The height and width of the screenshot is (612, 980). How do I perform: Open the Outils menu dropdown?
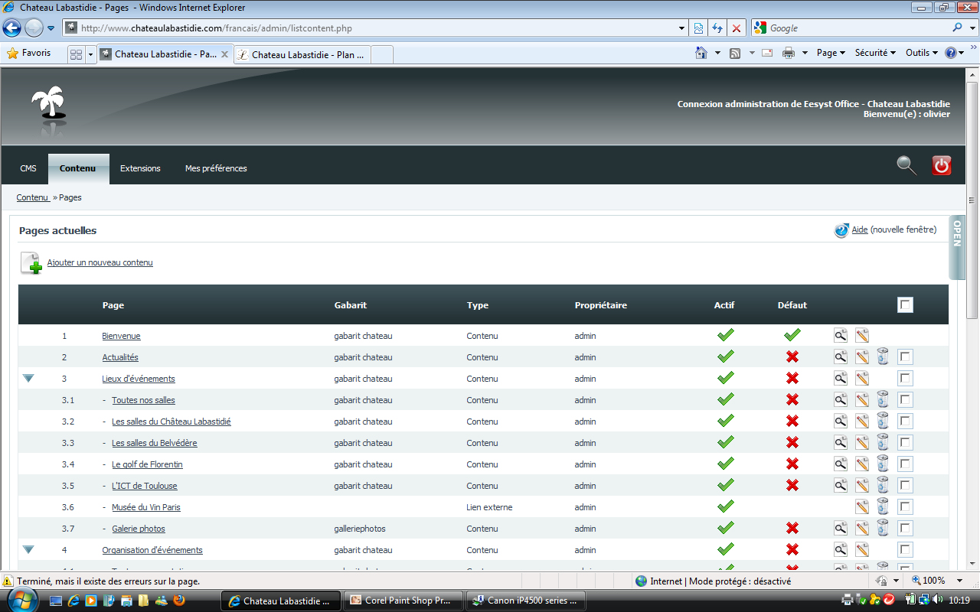(x=922, y=53)
